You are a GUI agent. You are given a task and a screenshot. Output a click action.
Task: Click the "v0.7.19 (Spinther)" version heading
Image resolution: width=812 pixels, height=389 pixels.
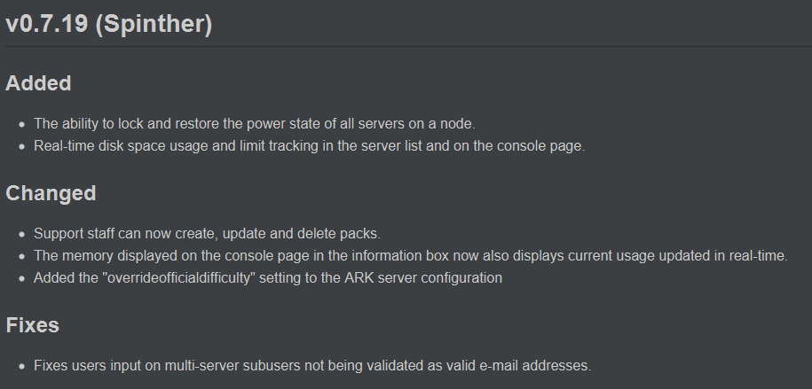pos(108,24)
